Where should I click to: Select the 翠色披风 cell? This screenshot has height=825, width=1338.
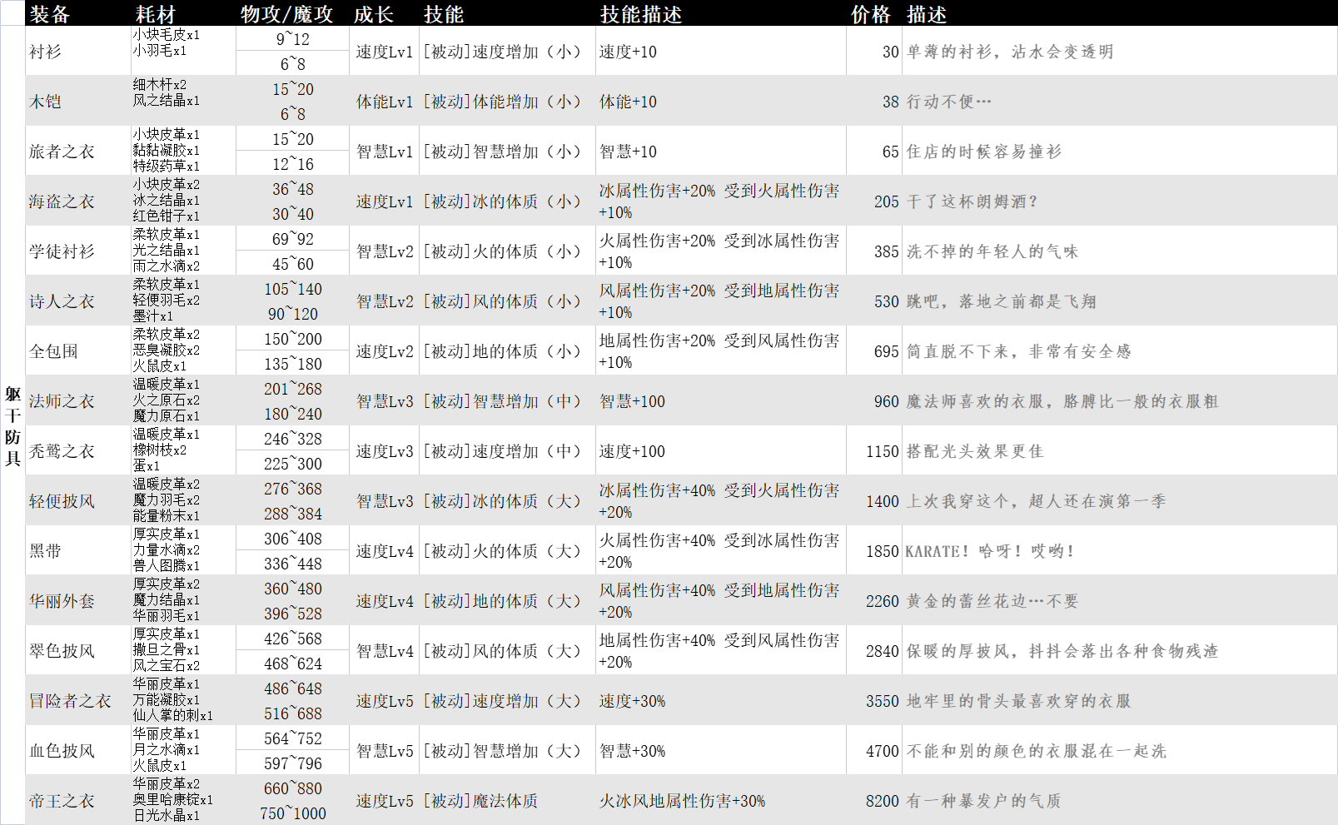pos(78,650)
